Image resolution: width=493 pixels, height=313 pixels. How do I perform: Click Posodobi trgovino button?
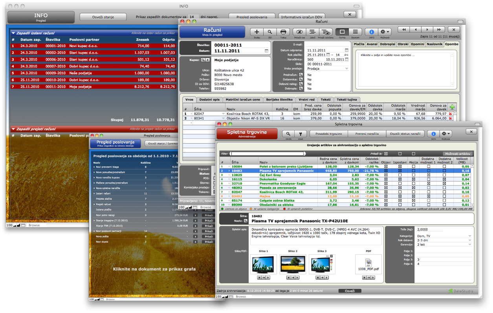click(329, 134)
